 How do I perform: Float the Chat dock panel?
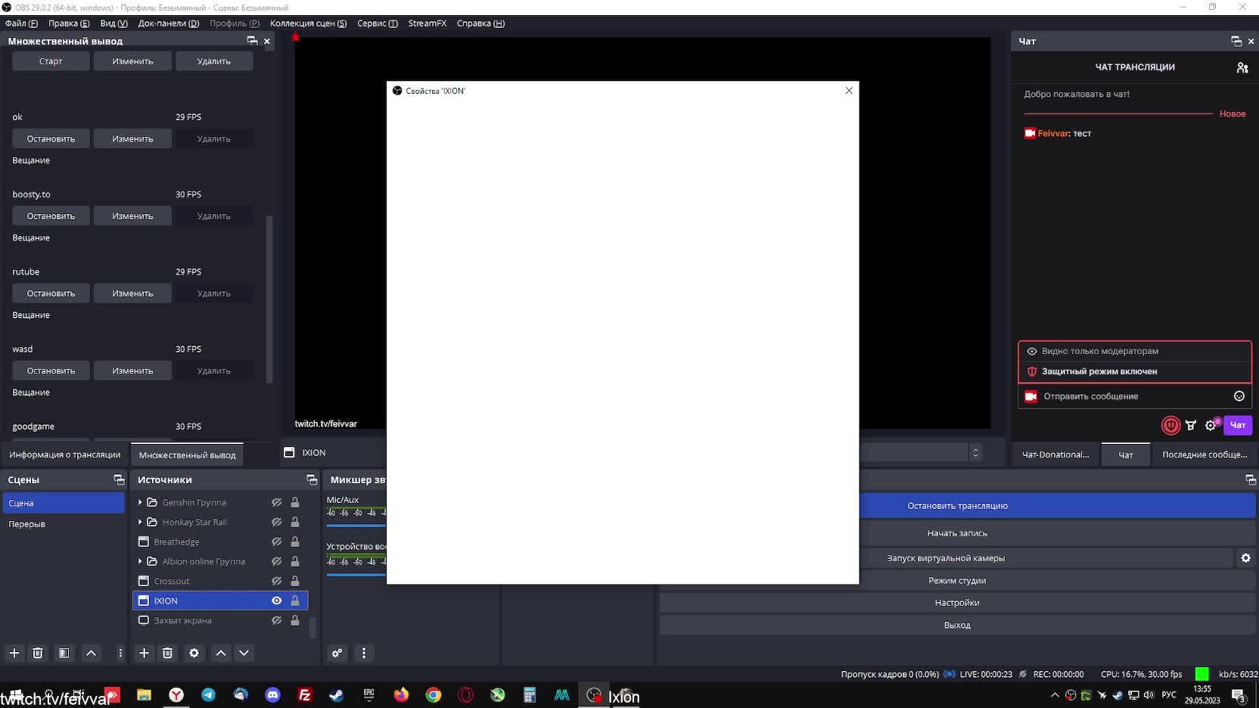coord(1236,41)
